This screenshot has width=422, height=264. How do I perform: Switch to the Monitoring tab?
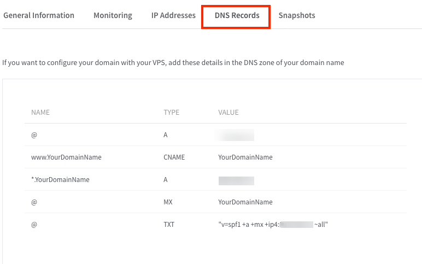[x=113, y=15]
